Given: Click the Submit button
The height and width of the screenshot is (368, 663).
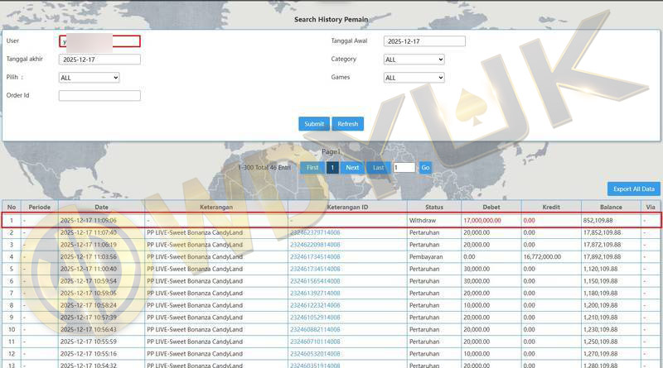Looking at the screenshot, I should [x=314, y=124].
